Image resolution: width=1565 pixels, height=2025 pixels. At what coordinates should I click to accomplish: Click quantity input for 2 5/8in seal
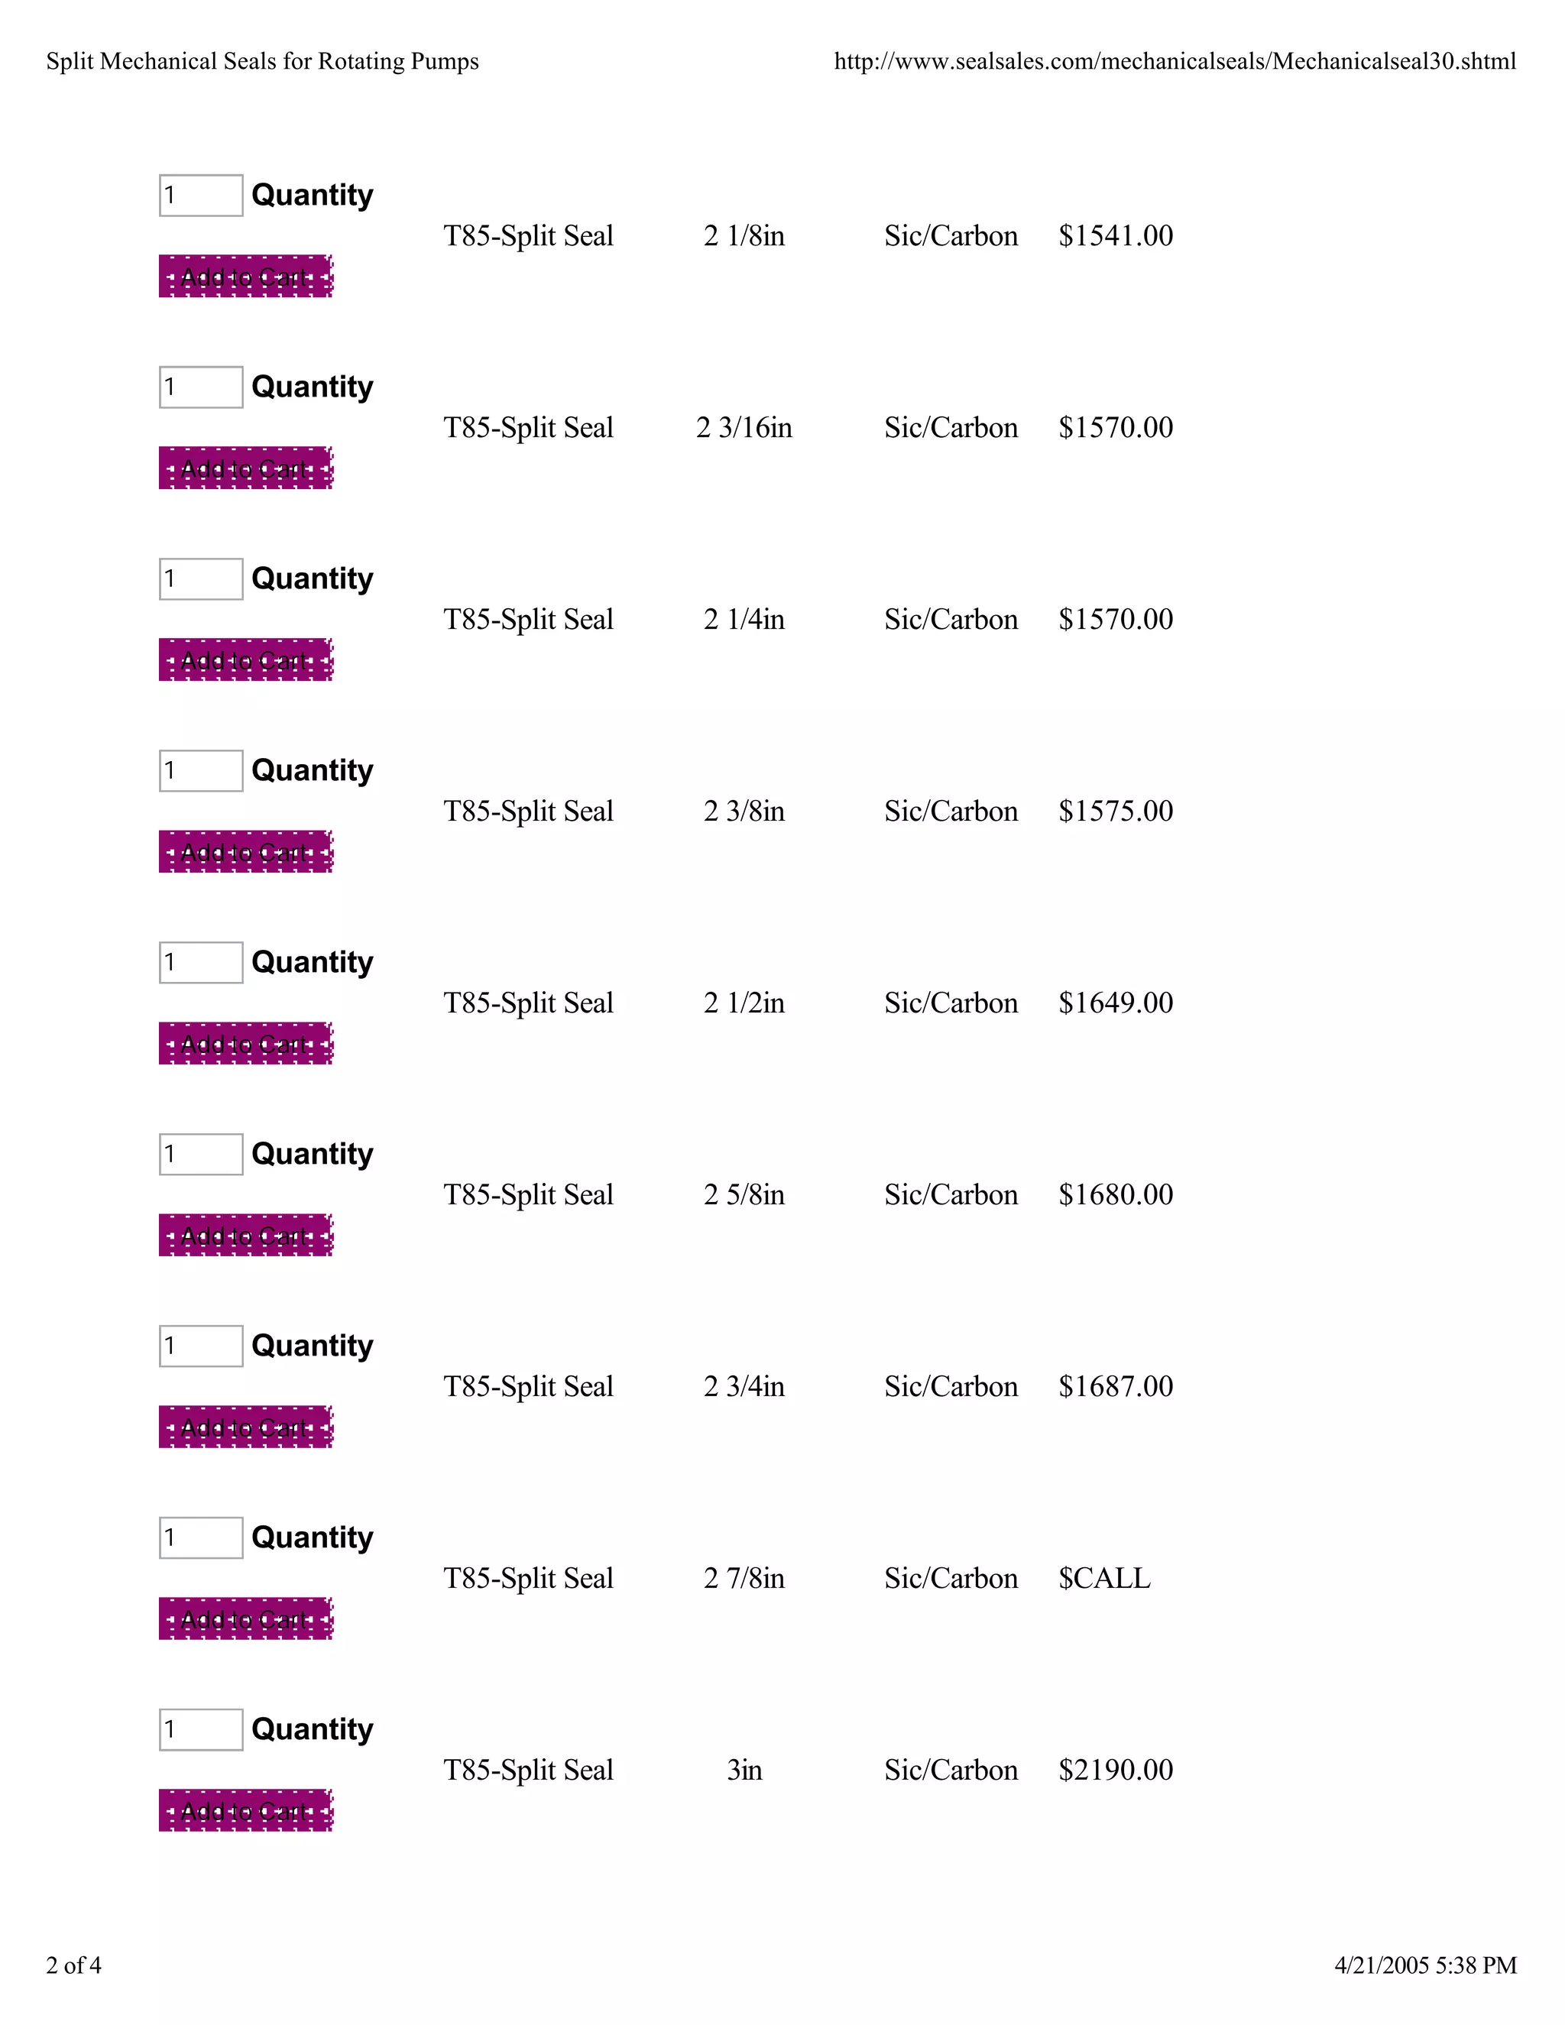click(x=201, y=1155)
